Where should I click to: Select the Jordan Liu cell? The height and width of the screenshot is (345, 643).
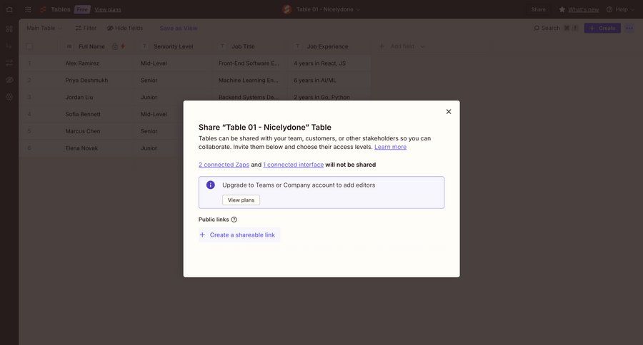click(98, 98)
